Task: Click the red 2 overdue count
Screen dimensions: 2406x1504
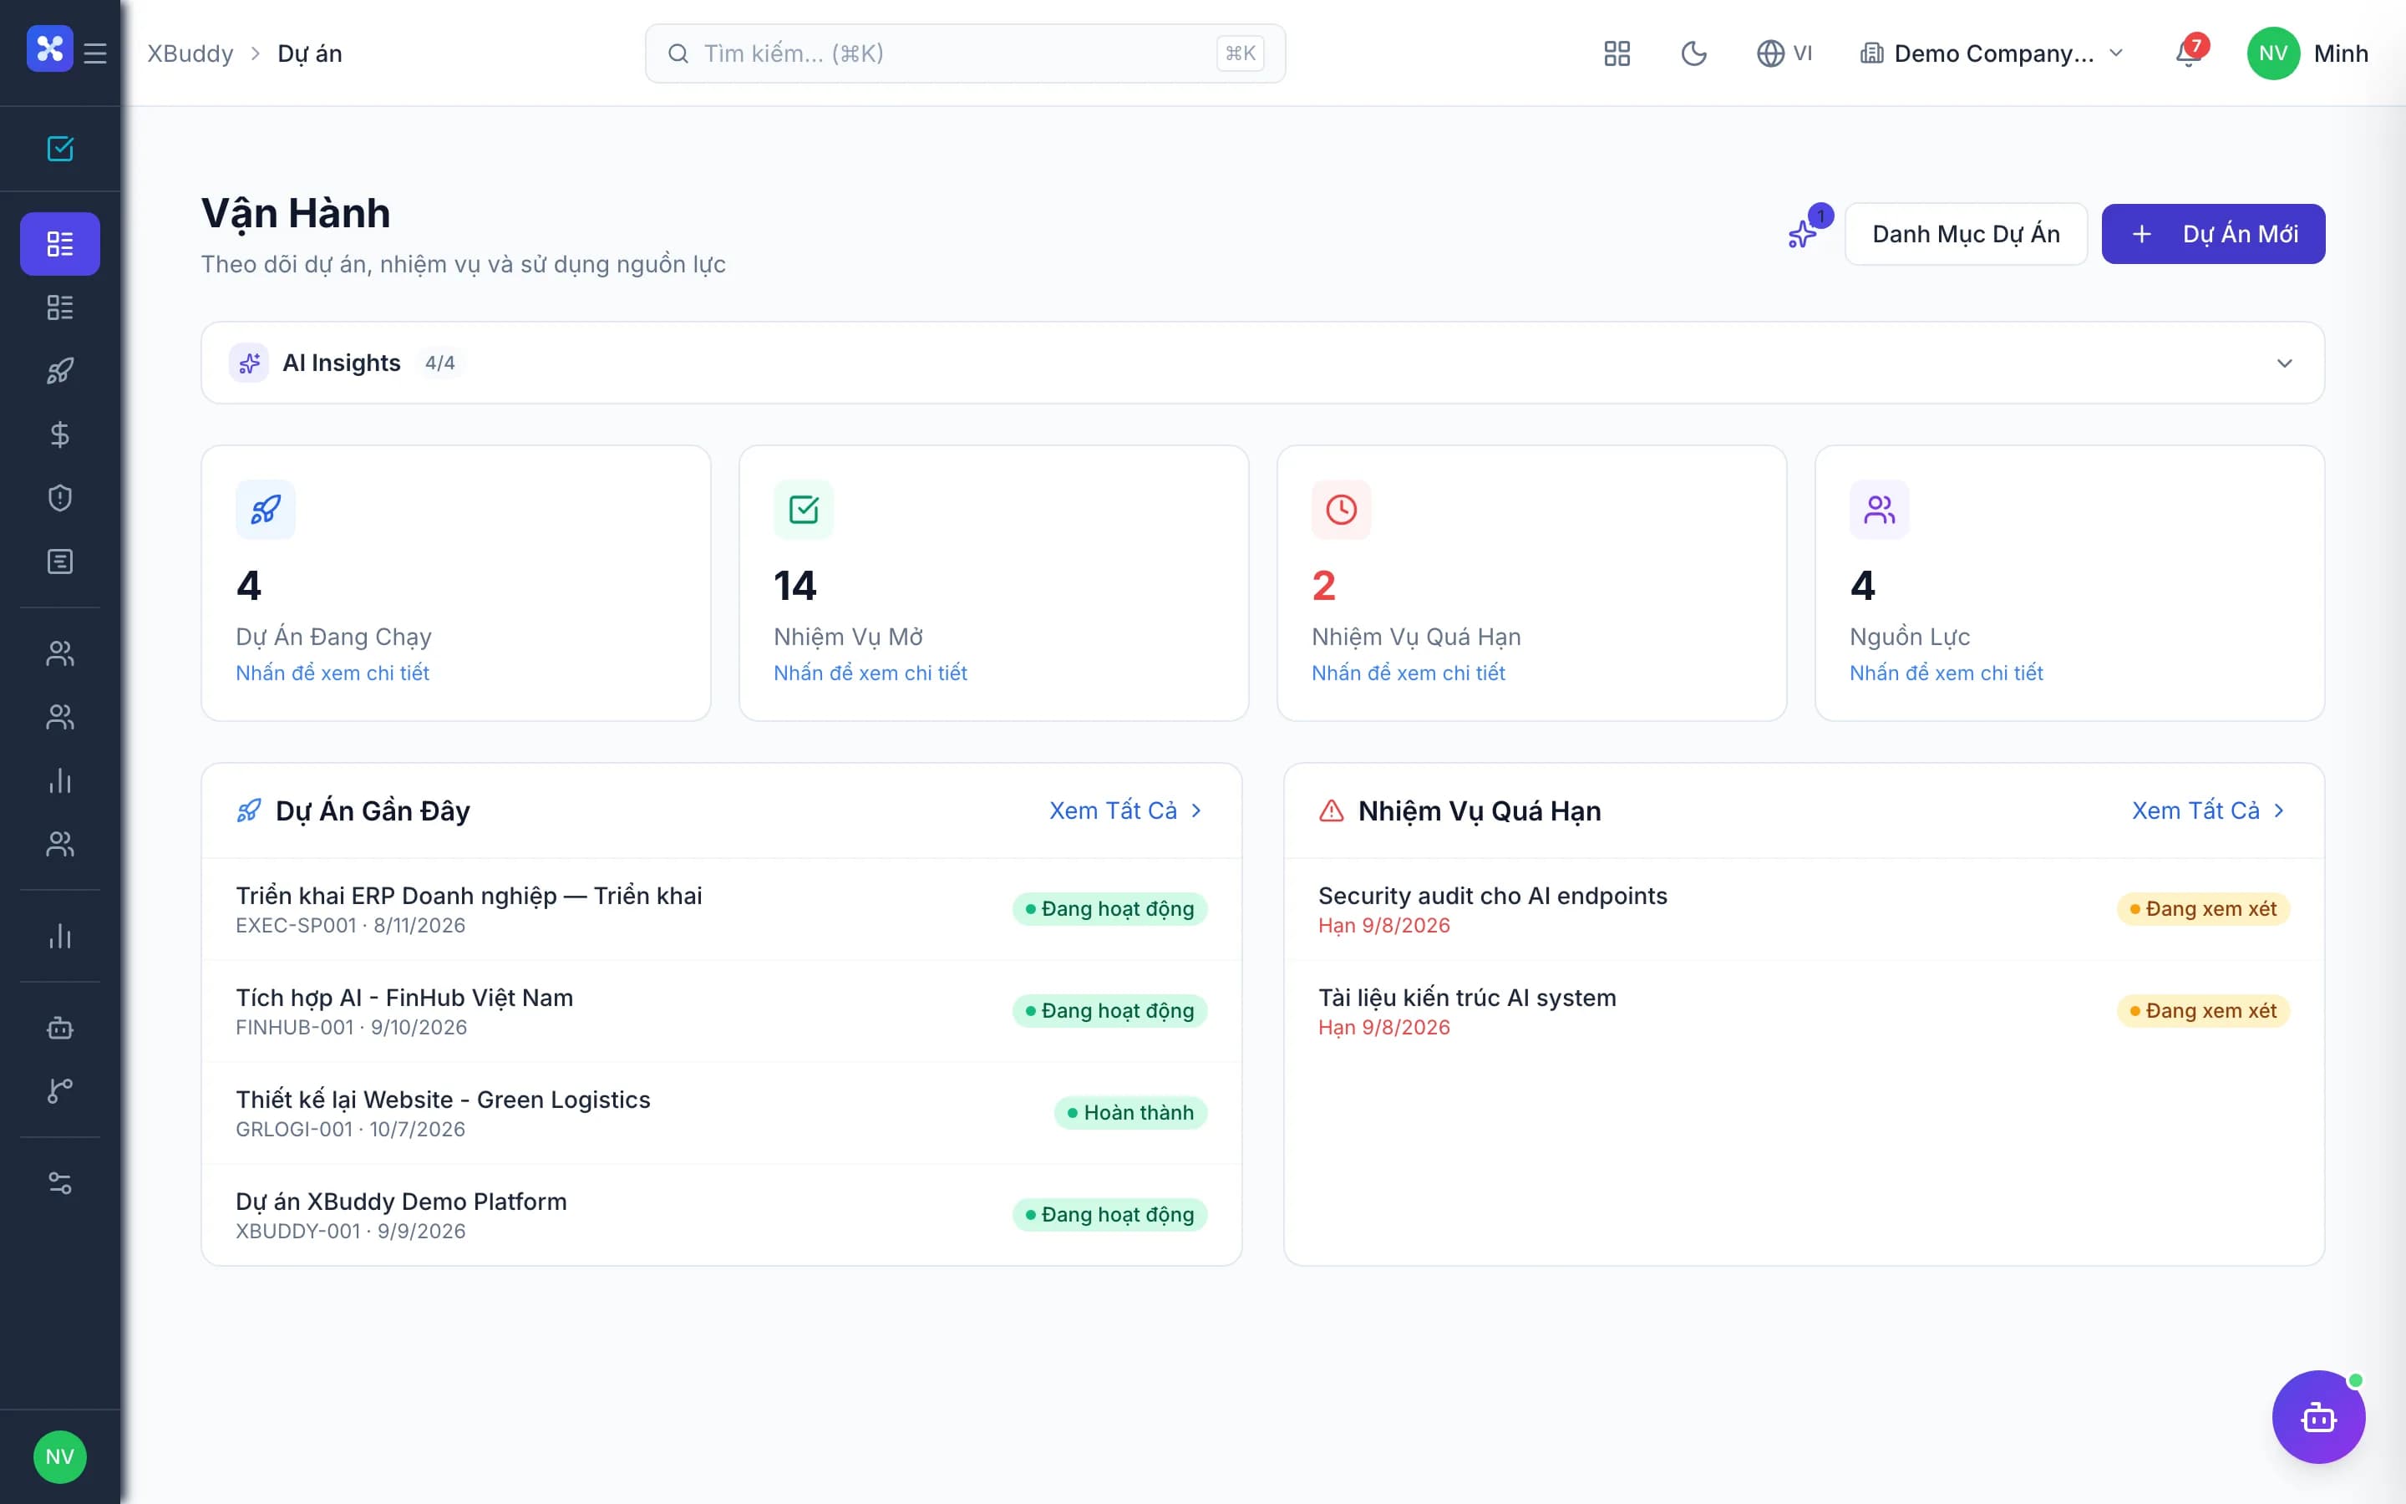Action: click(x=1323, y=586)
